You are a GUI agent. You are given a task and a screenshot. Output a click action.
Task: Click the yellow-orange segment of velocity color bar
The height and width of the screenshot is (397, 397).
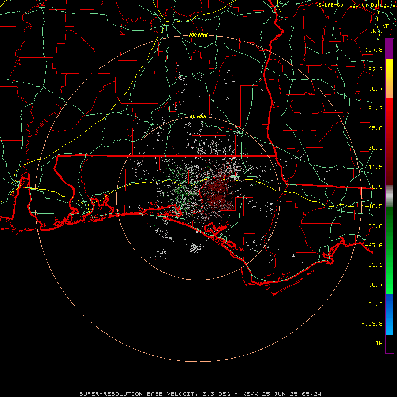390,79
